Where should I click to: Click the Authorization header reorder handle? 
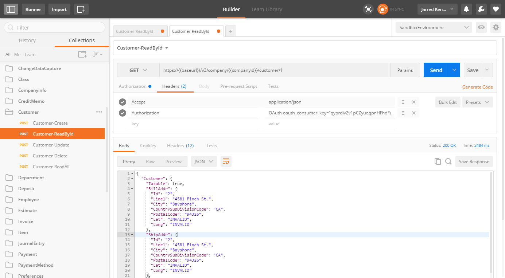coord(403,113)
